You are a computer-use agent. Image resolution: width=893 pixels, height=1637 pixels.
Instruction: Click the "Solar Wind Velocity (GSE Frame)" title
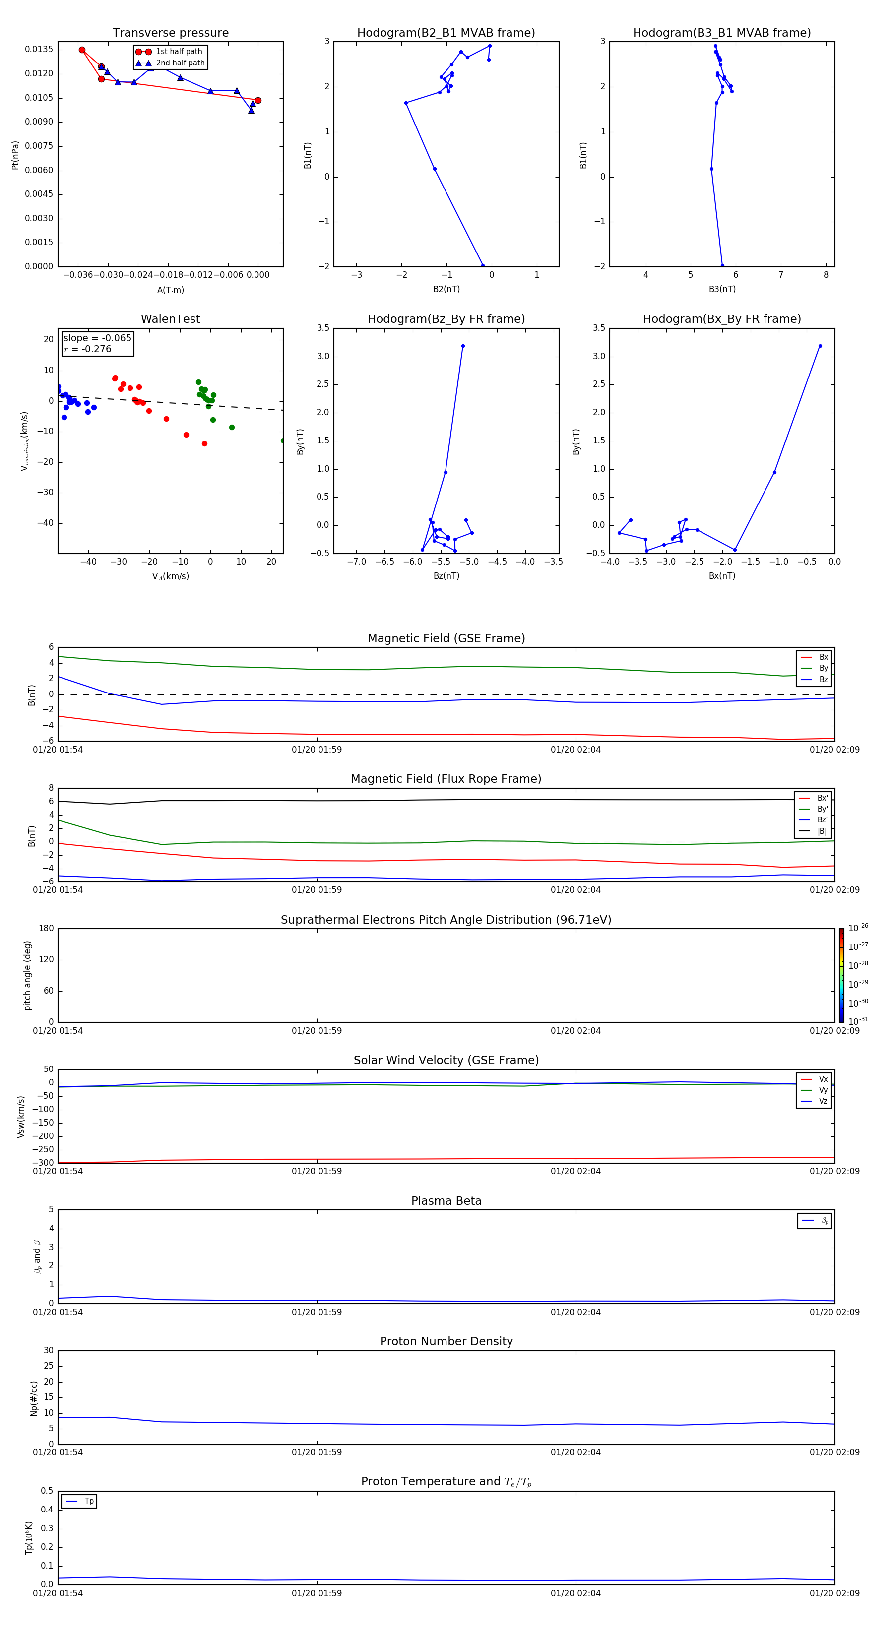pyautogui.click(x=446, y=1061)
